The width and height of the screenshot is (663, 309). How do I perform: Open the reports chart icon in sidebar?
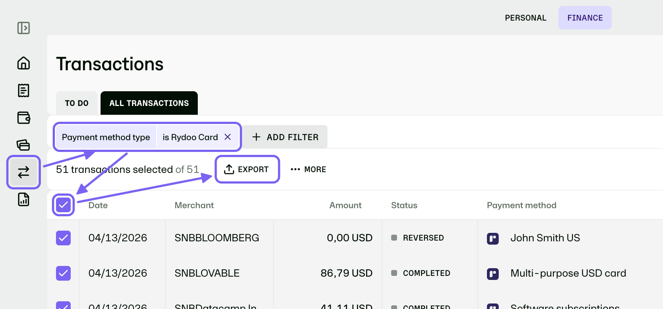click(x=24, y=199)
